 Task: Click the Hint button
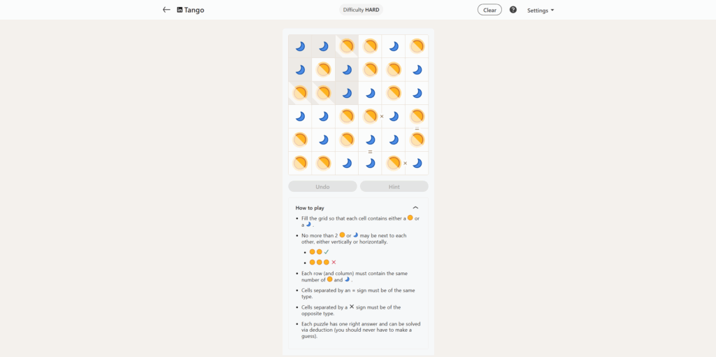pos(394,187)
